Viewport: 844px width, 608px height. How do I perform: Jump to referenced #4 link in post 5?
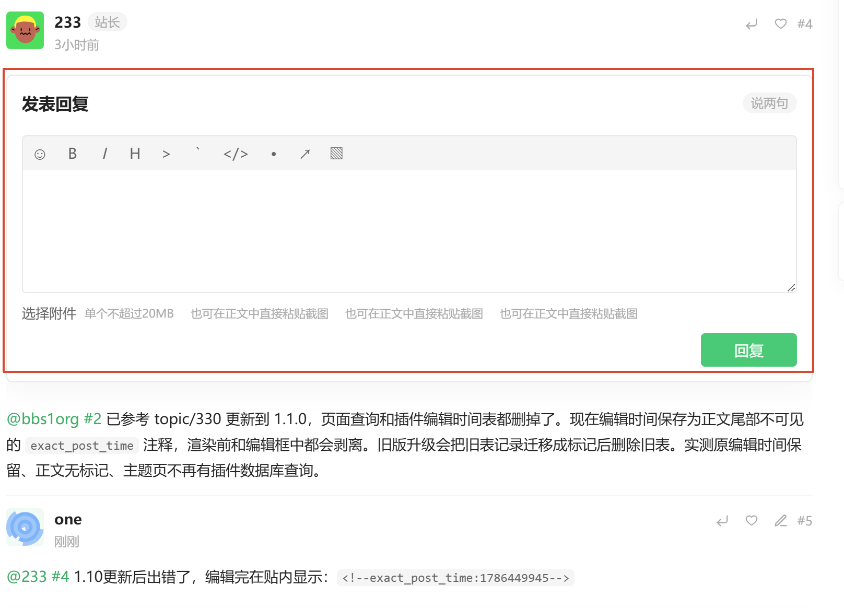point(61,577)
